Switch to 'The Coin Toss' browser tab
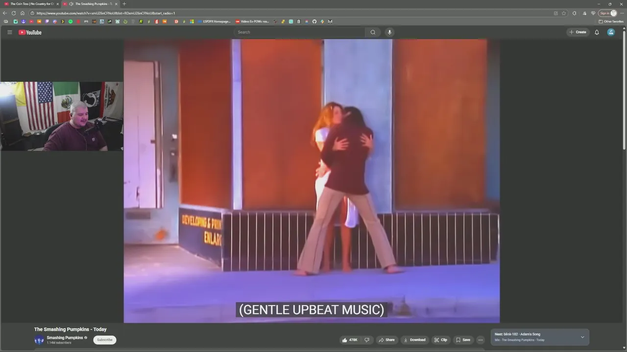This screenshot has height=352, width=627. point(31,4)
